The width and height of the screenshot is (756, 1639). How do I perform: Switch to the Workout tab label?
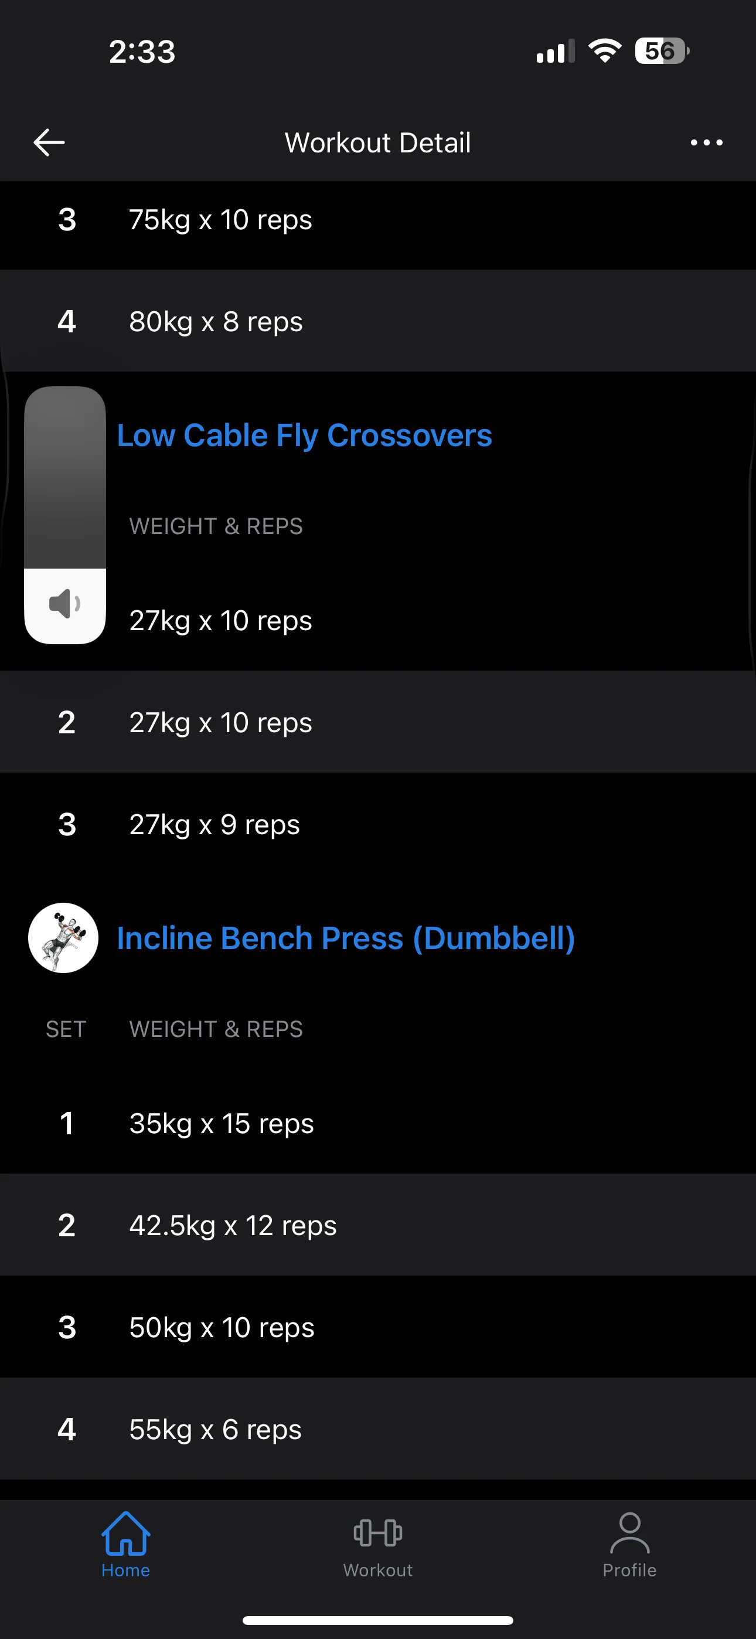tap(378, 1570)
